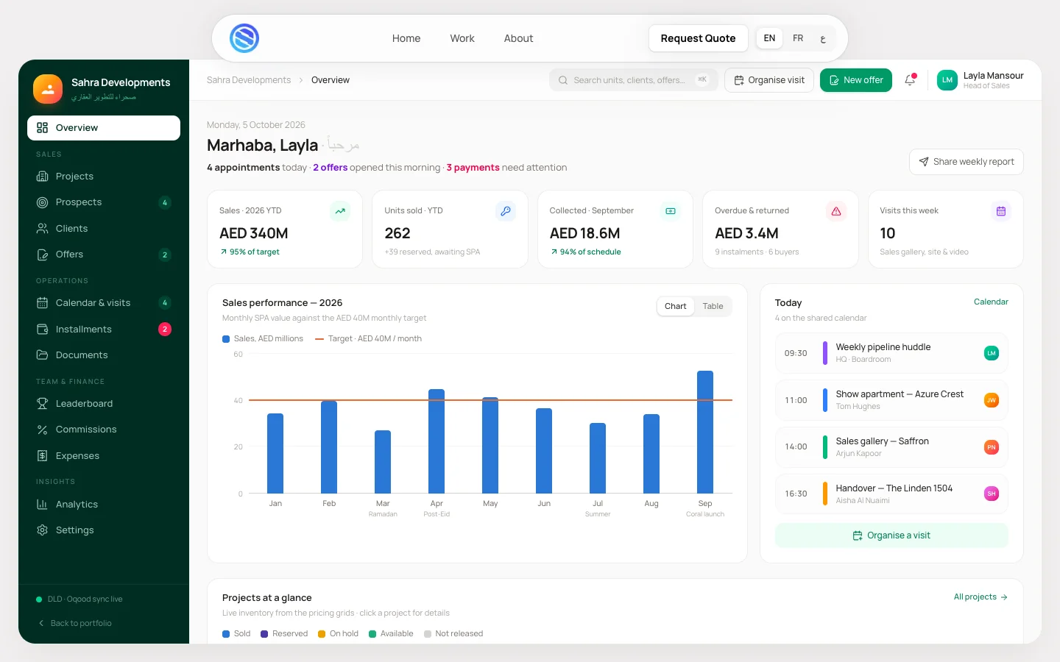This screenshot has width=1060, height=662.
Task: Click the trend icon on Sales 2026 YTD card
Action: [340, 211]
